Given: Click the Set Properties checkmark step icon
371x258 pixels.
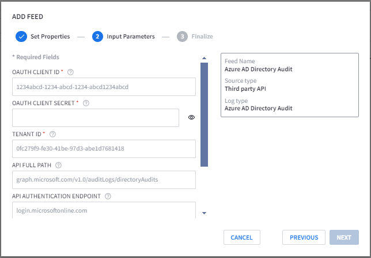Looking at the screenshot, I should point(21,36).
